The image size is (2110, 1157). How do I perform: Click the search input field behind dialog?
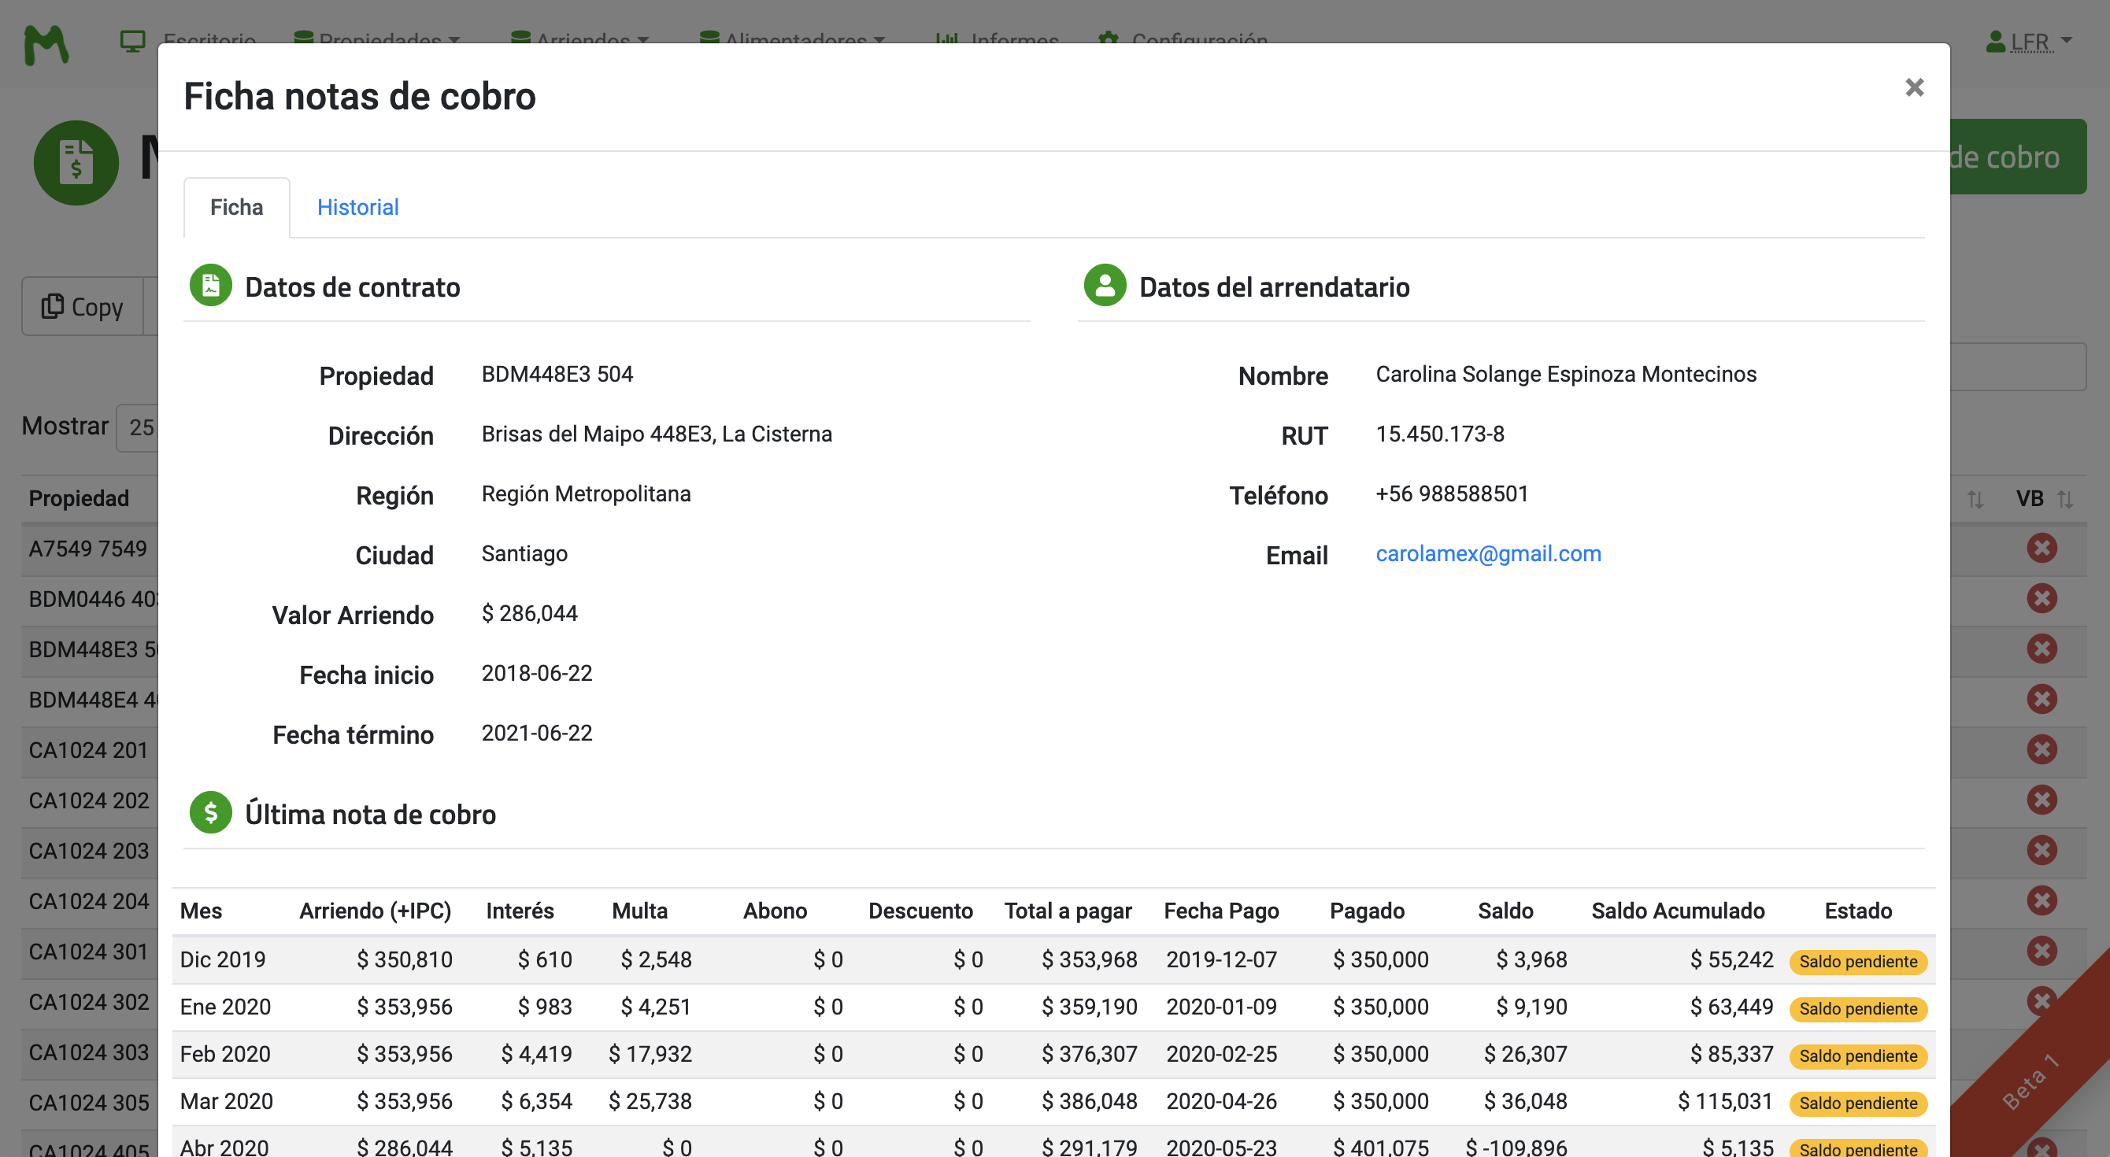pyautogui.click(x=2018, y=367)
